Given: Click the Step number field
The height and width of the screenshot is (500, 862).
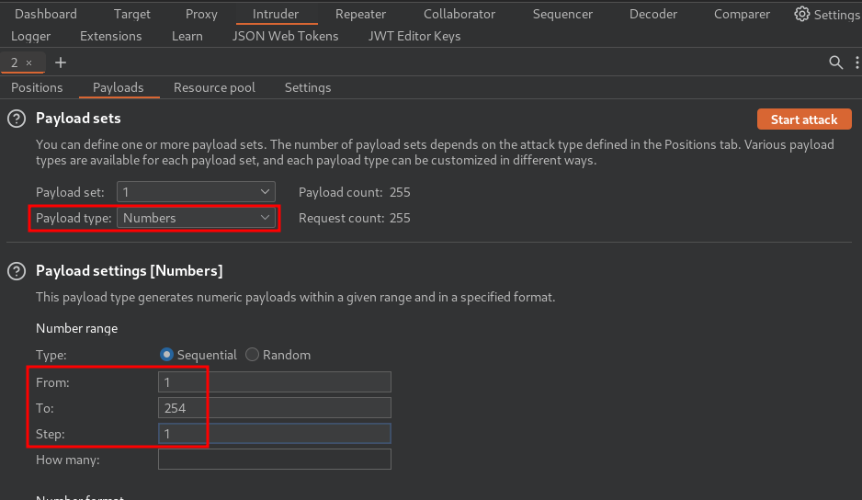Looking at the screenshot, I should (275, 434).
